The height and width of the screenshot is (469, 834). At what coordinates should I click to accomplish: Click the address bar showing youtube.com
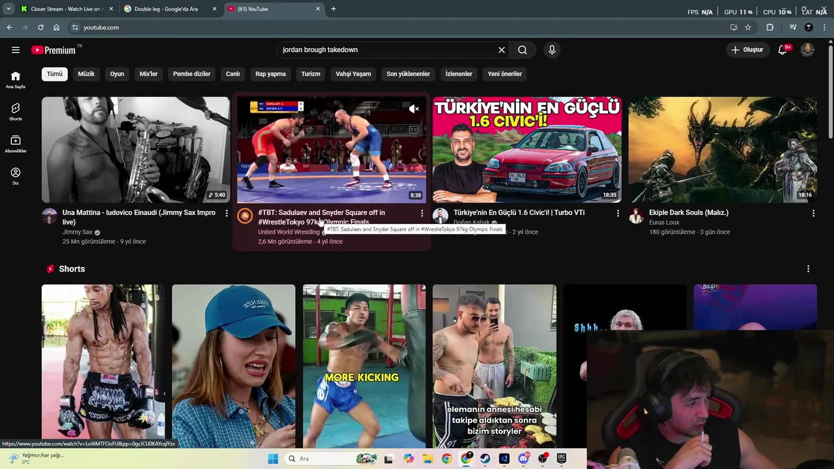[397, 27]
